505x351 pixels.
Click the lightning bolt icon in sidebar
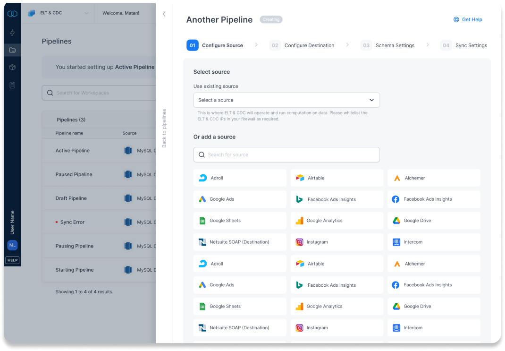tap(12, 33)
